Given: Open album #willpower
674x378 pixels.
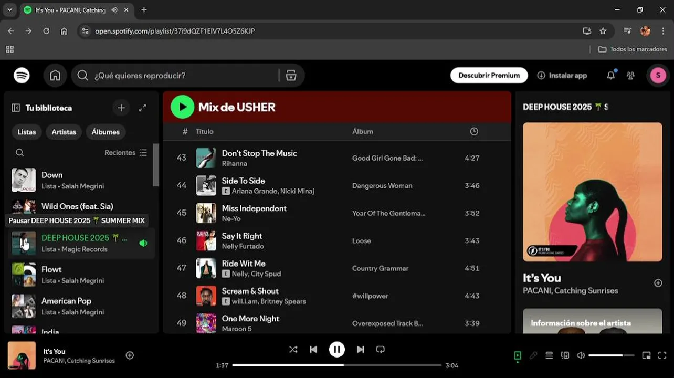Looking at the screenshot, I should click(x=370, y=296).
